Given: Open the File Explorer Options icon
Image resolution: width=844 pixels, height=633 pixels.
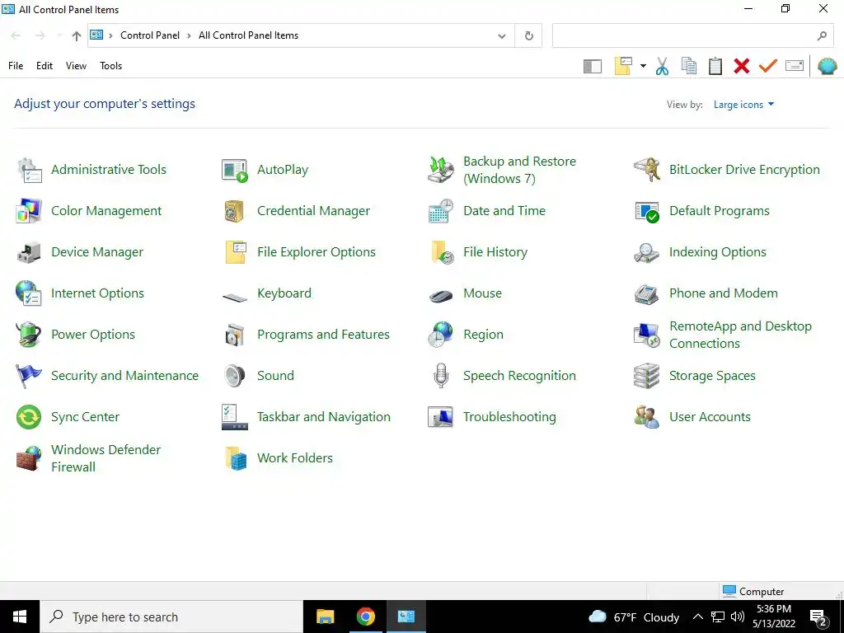Looking at the screenshot, I should tap(235, 252).
